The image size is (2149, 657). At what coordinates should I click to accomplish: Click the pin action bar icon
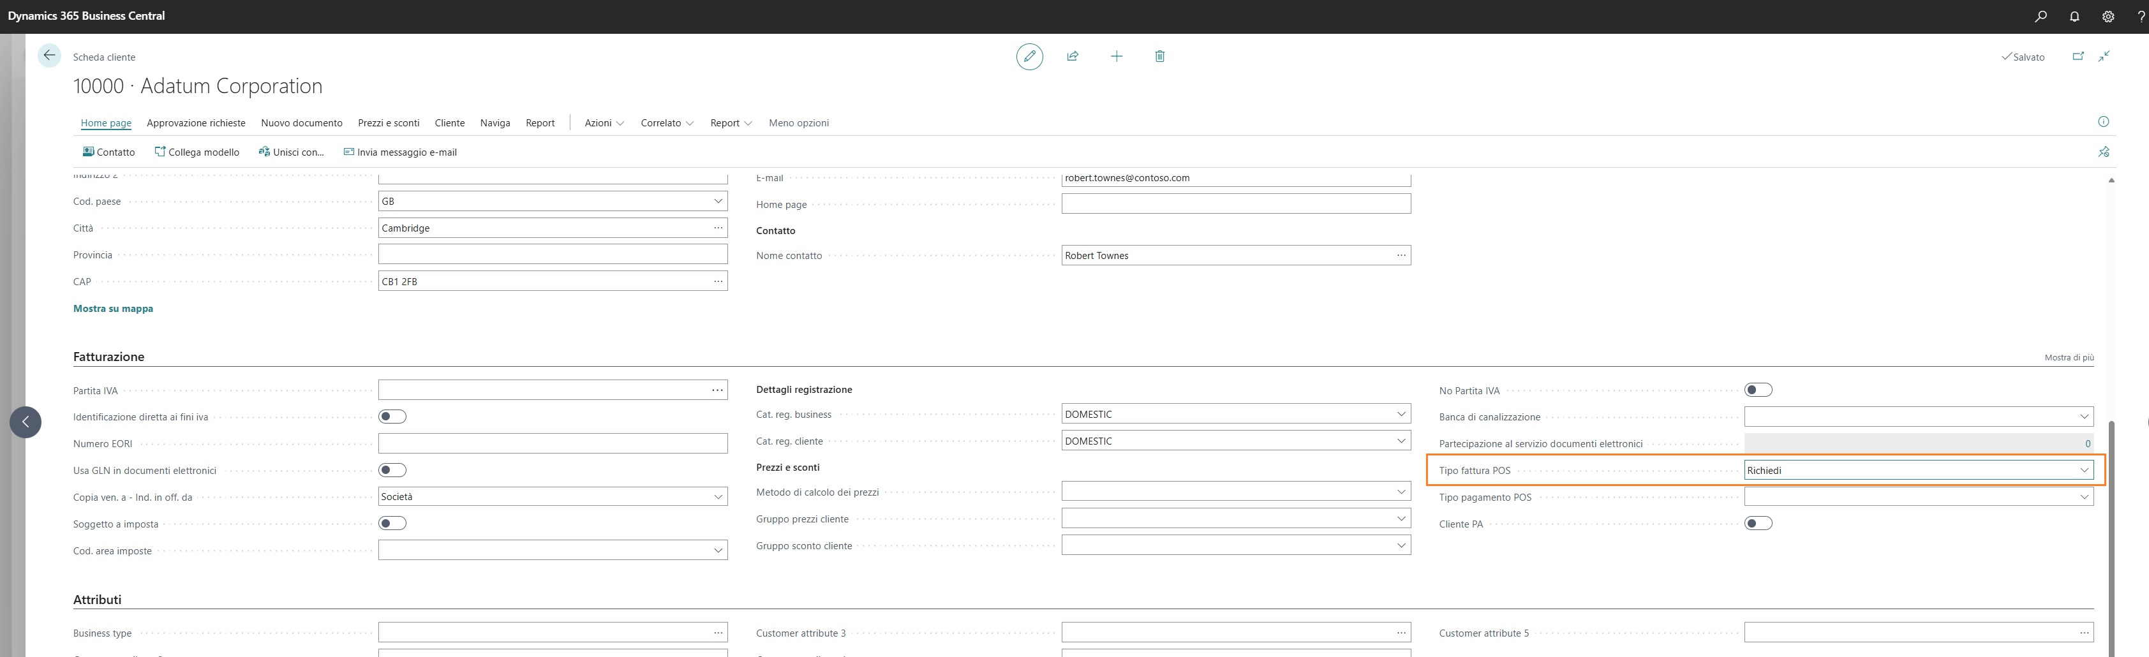2104,152
